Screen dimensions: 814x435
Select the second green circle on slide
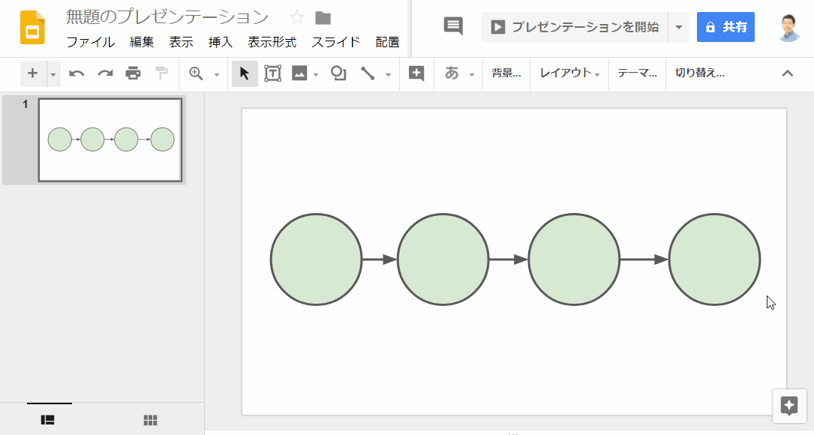(x=443, y=259)
